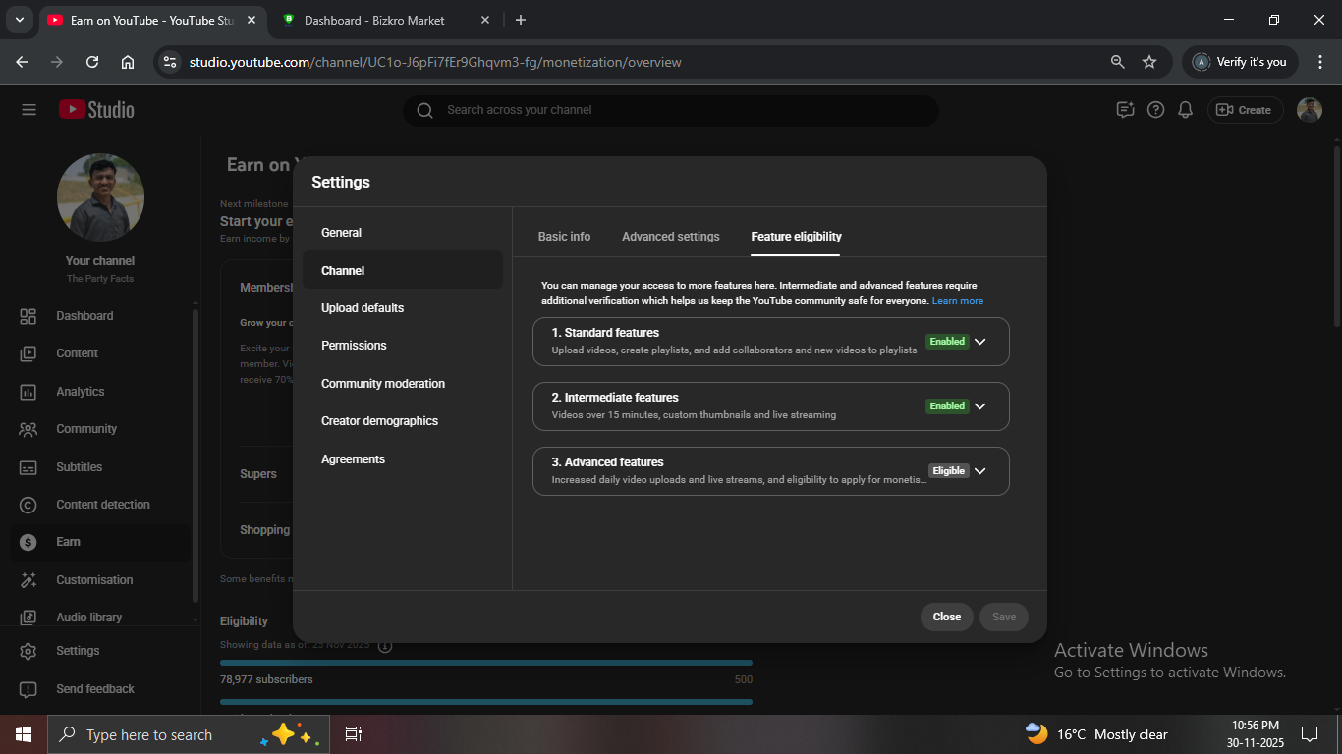Open the browser zoom magnifier icon

point(1117,62)
